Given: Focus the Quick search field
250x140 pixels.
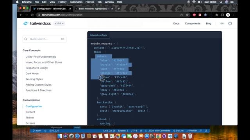Looking at the screenshot, I should 44,39.
